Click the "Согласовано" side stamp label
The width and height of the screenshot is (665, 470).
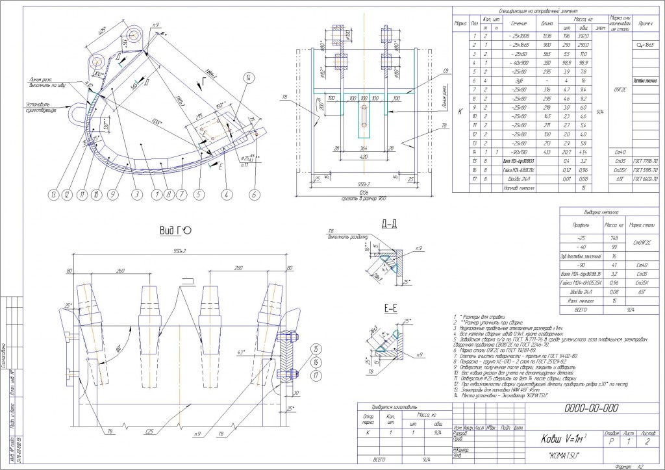4,356
